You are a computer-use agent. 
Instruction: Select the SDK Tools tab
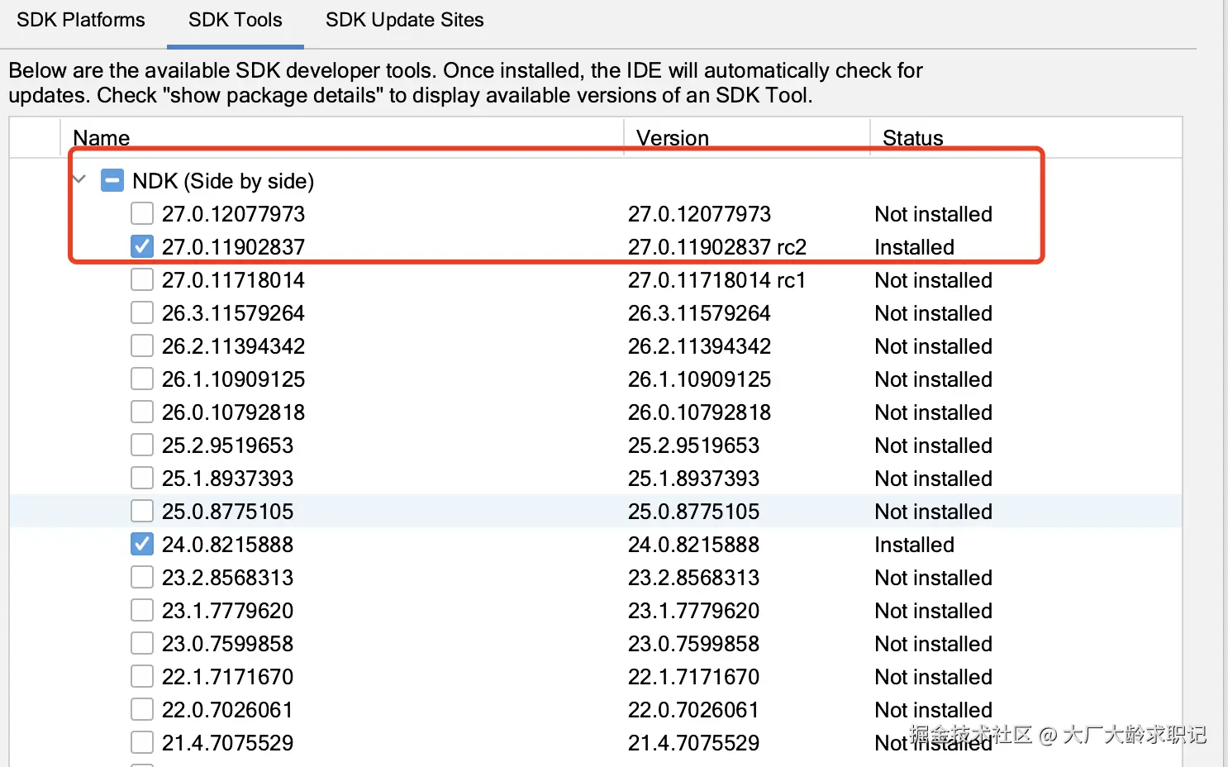[x=235, y=20]
